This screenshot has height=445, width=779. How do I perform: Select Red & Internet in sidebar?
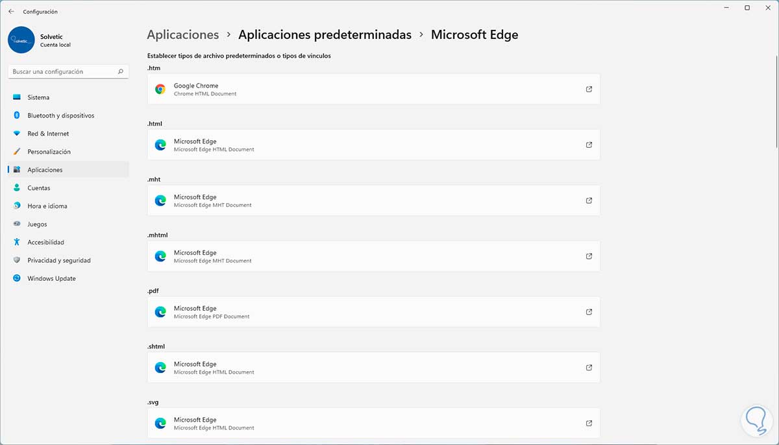coord(48,134)
